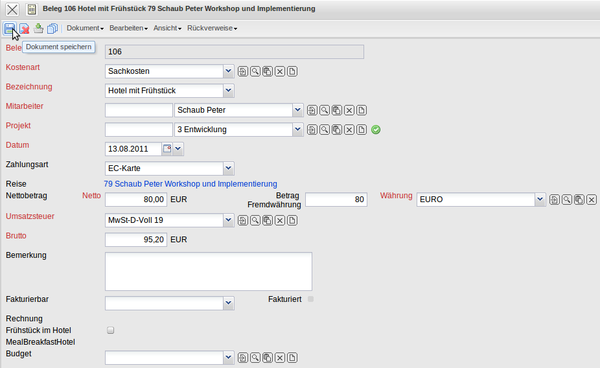Viewport: 600px width, 368px height.
Task: Open the Fakturierbar dropdown
Action: [x=228, y=303]
